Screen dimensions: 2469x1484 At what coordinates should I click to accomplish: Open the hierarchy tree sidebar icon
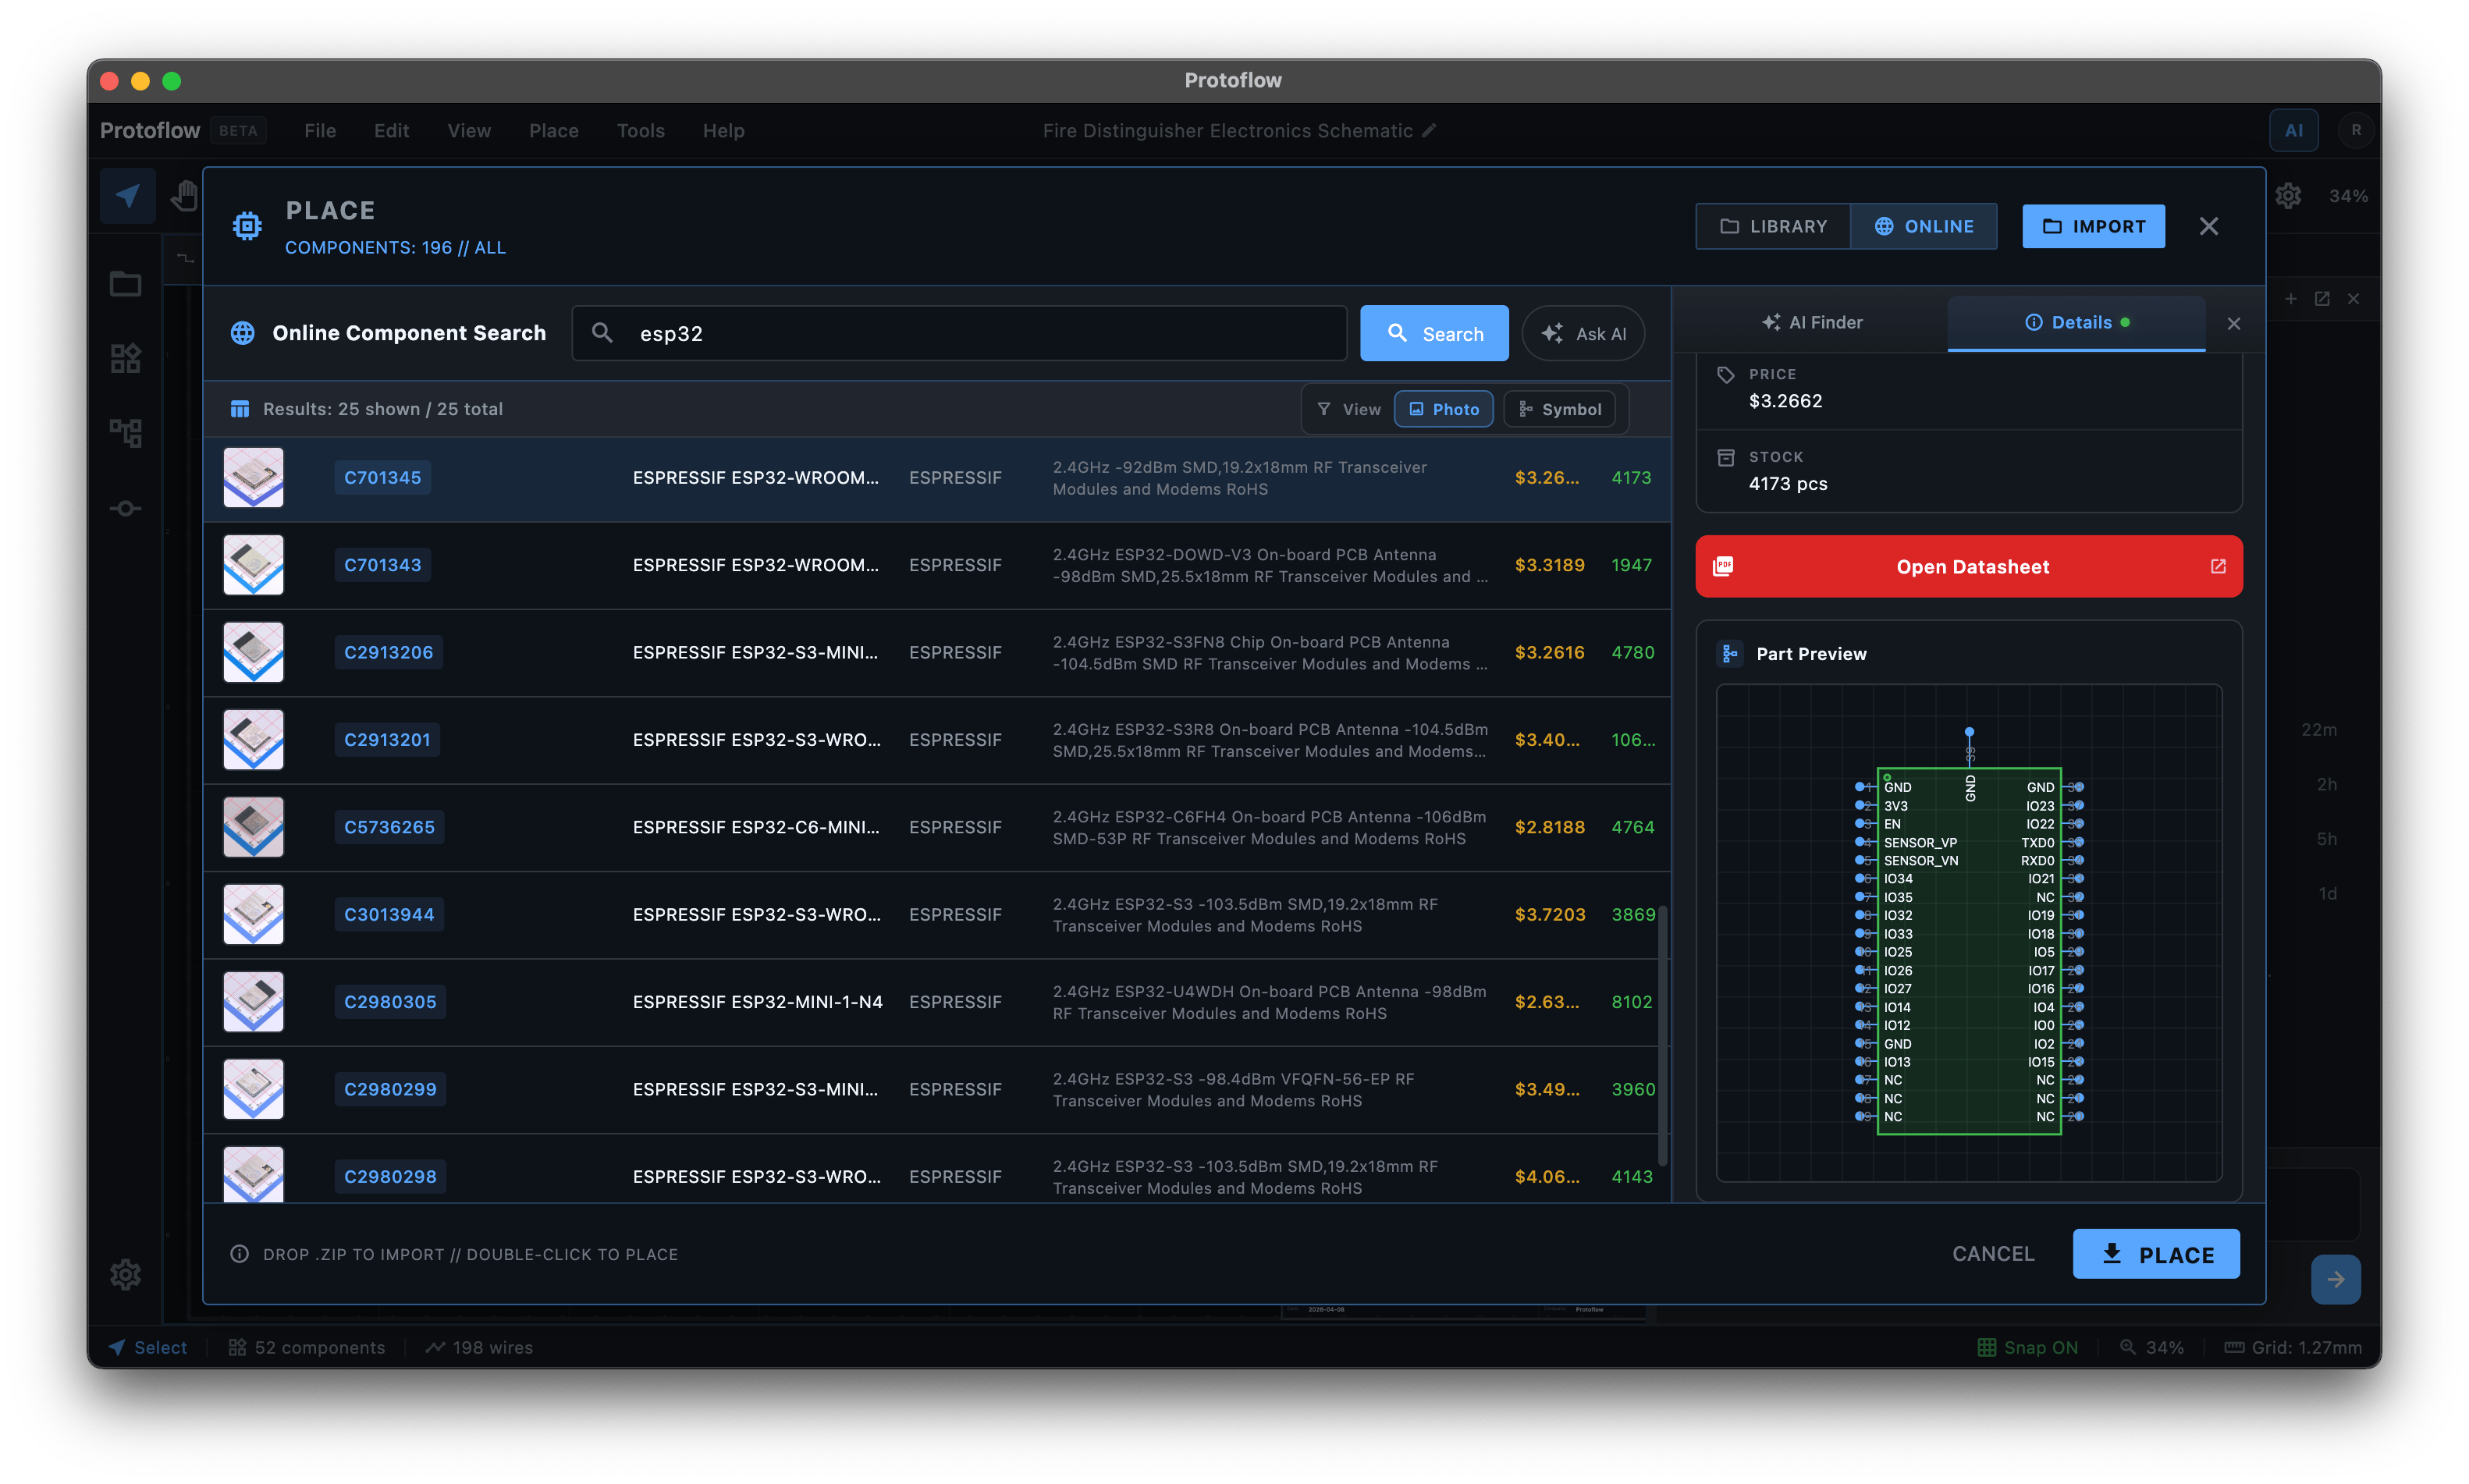tap(125, 432)
